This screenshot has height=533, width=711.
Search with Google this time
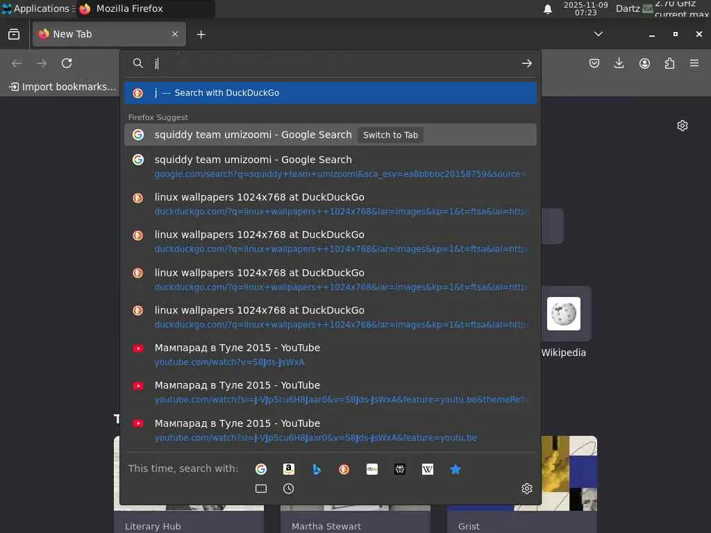tap(261, 469)
